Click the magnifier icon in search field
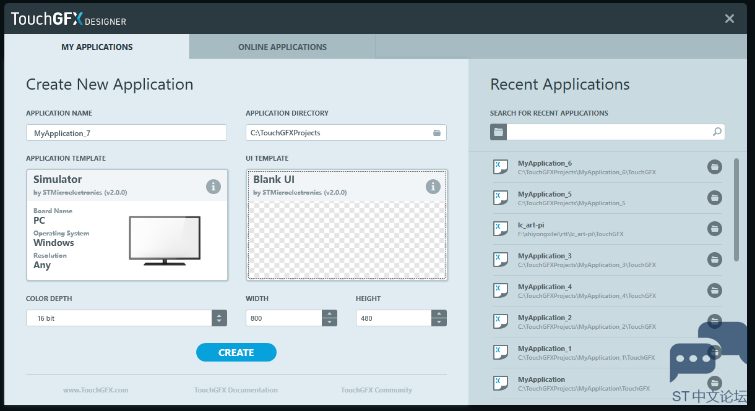The width and height of the screenshot is (755, 411). pyautogui.click(x=717, y=132)
